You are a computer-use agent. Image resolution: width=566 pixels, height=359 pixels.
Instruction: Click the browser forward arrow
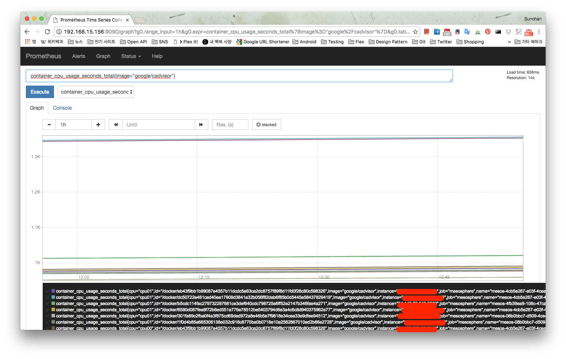click(37, 32)
